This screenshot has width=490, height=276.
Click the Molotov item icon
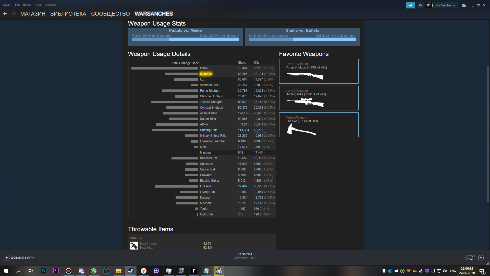[134, 246]
